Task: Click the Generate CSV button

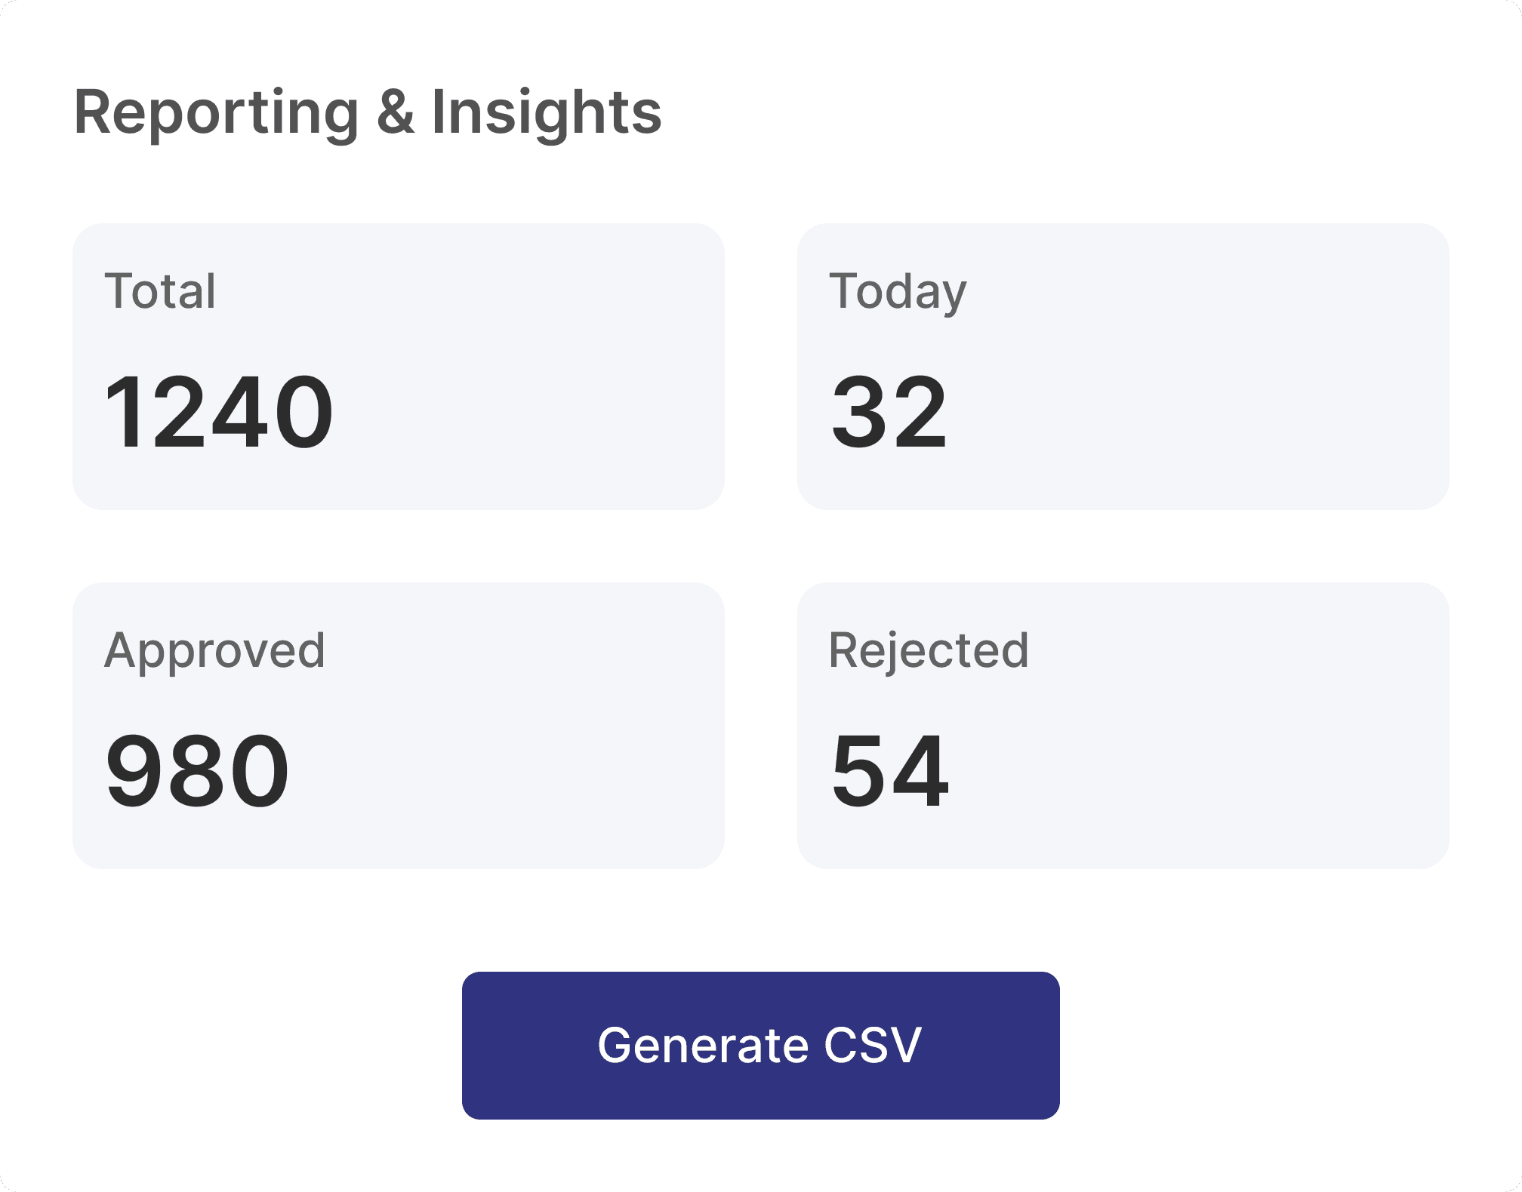Action: click(x=760, y=1045)
